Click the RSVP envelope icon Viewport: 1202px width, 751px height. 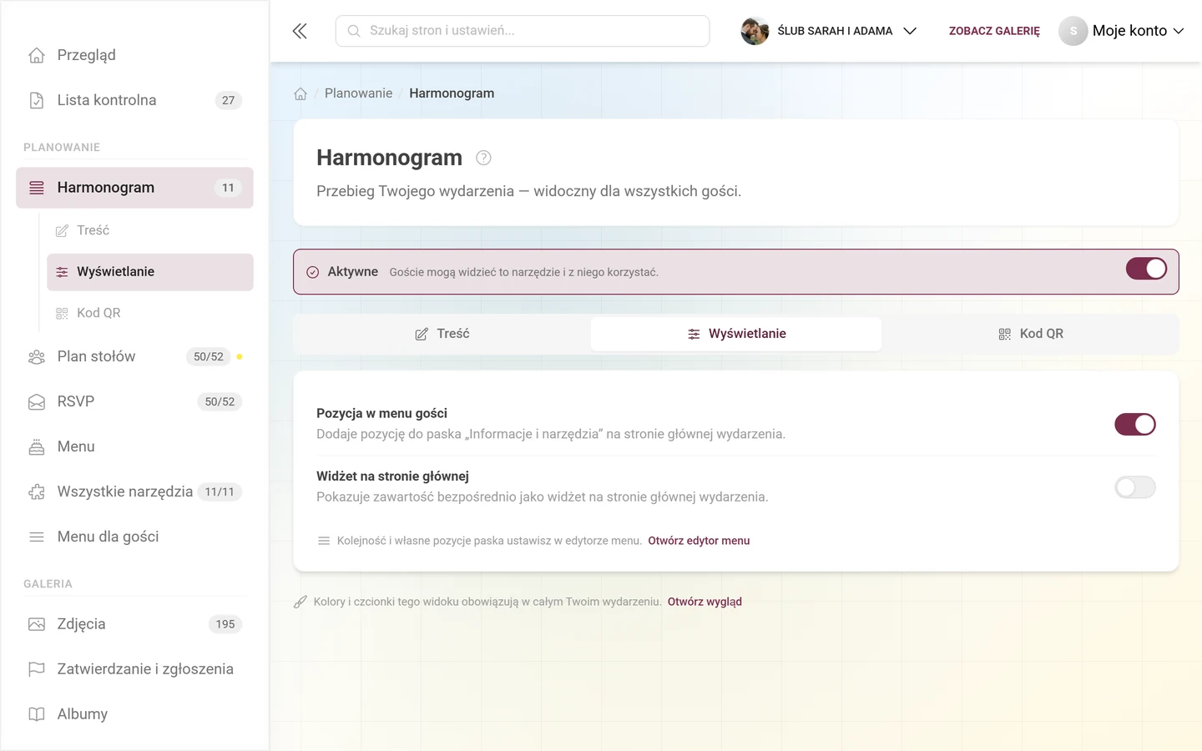pos(37,401)
